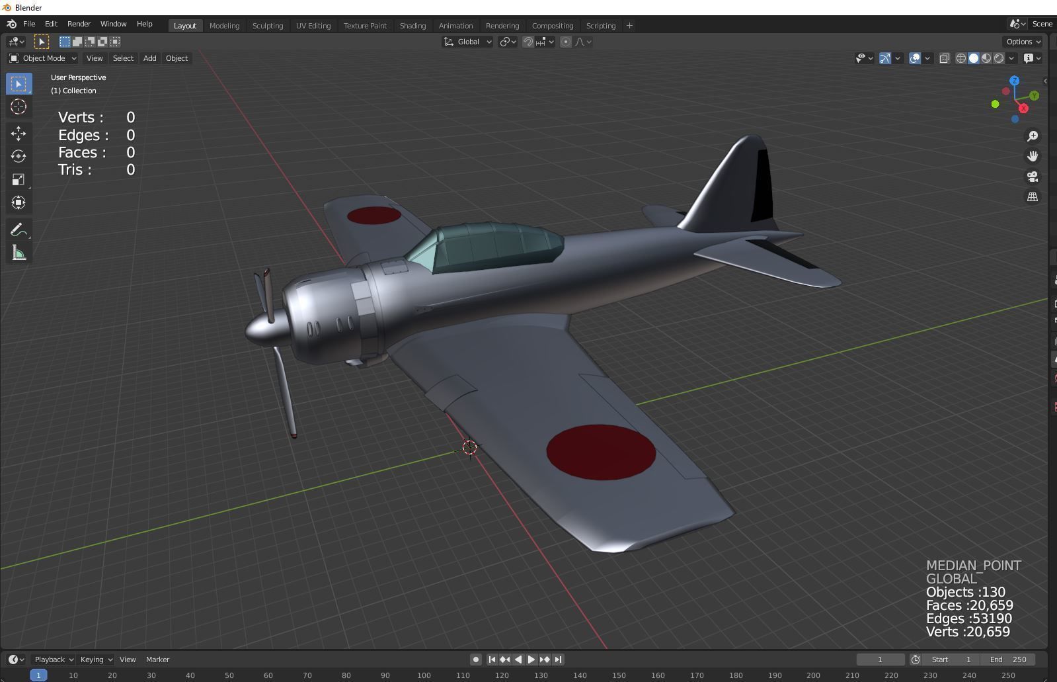
Task: Switch to wireframe viewport shading
Action: (961, 58)
